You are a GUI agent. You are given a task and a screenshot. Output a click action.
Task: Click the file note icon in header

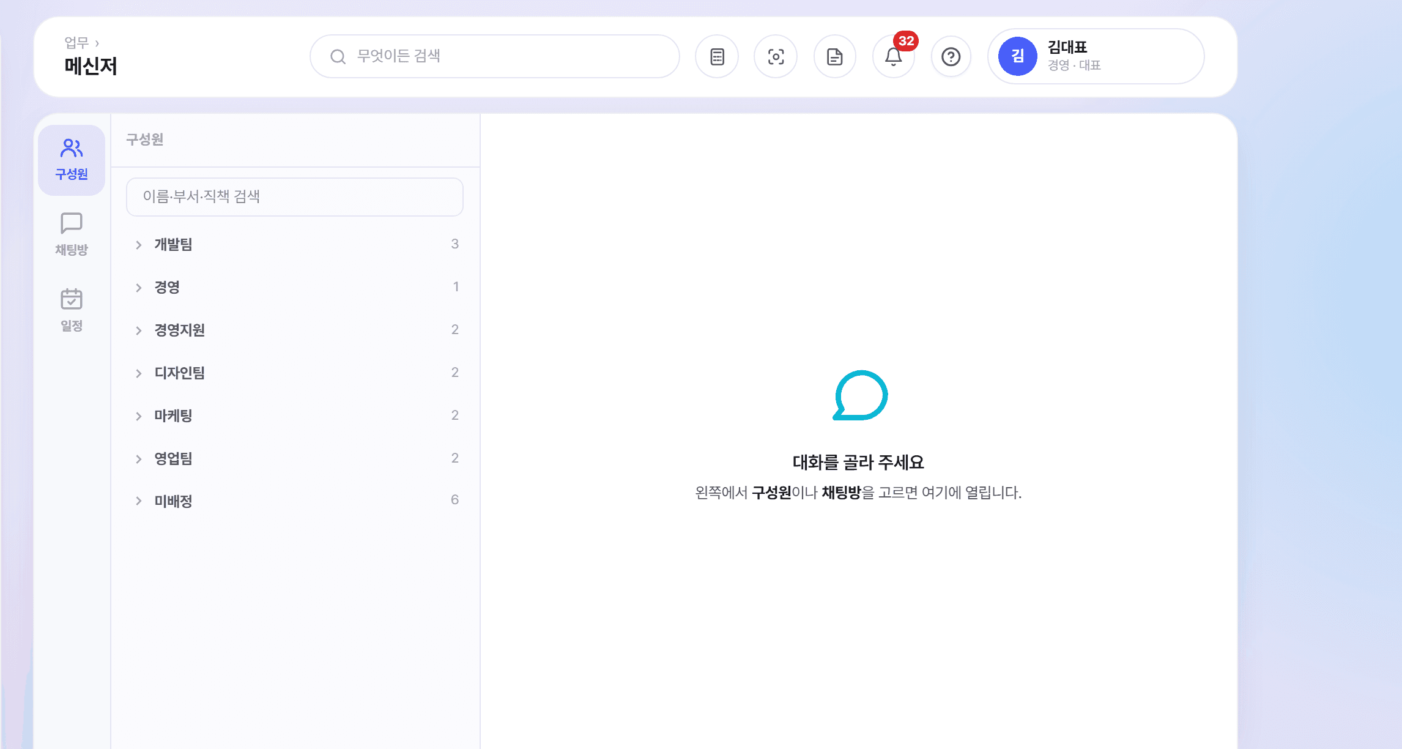tap(835, 57)
